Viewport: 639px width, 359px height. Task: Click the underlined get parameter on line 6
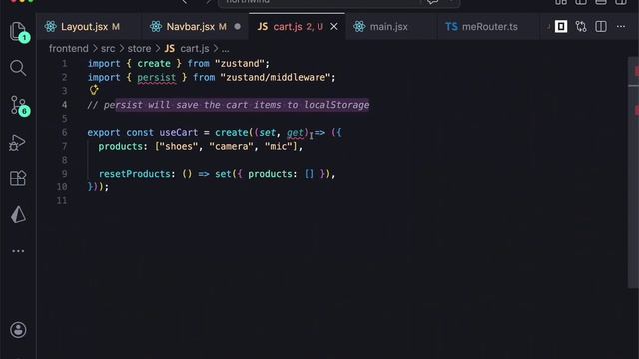pos(295,133)
